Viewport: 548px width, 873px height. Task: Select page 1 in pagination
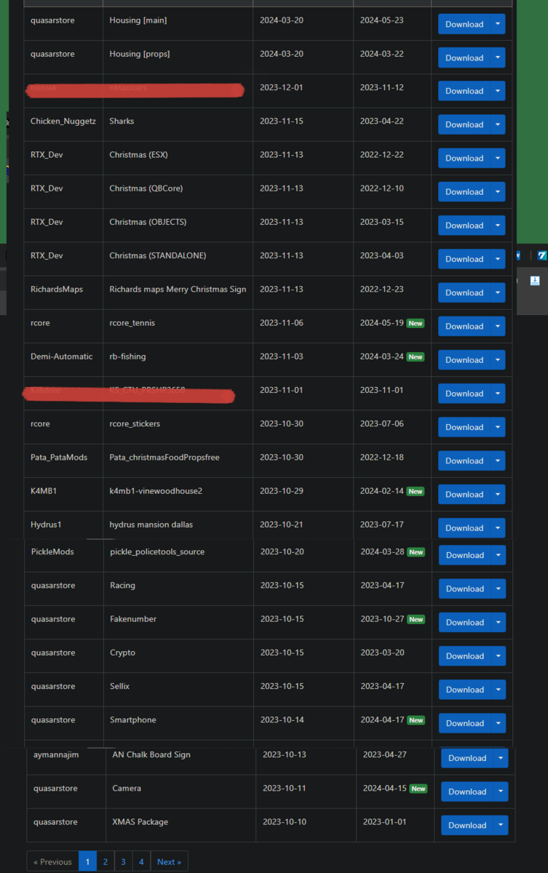pos(87,861)
